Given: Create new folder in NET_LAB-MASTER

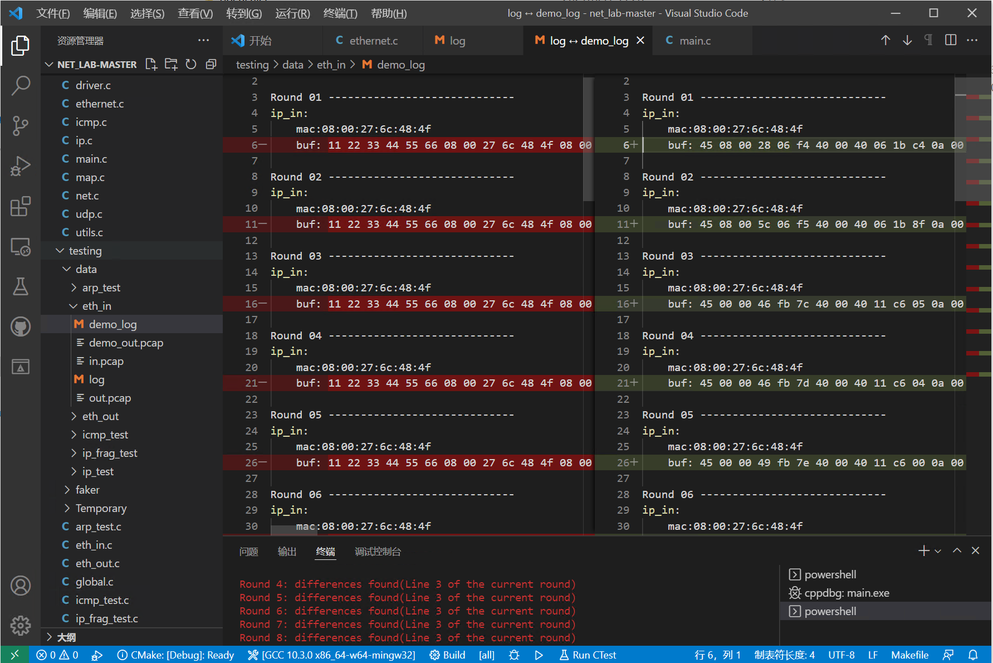Looking at the screenshot, I should click(x=171, y=65).
